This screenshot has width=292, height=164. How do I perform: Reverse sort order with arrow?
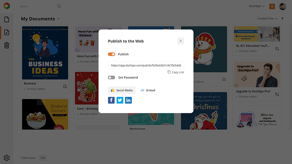(x=282, y=19)
